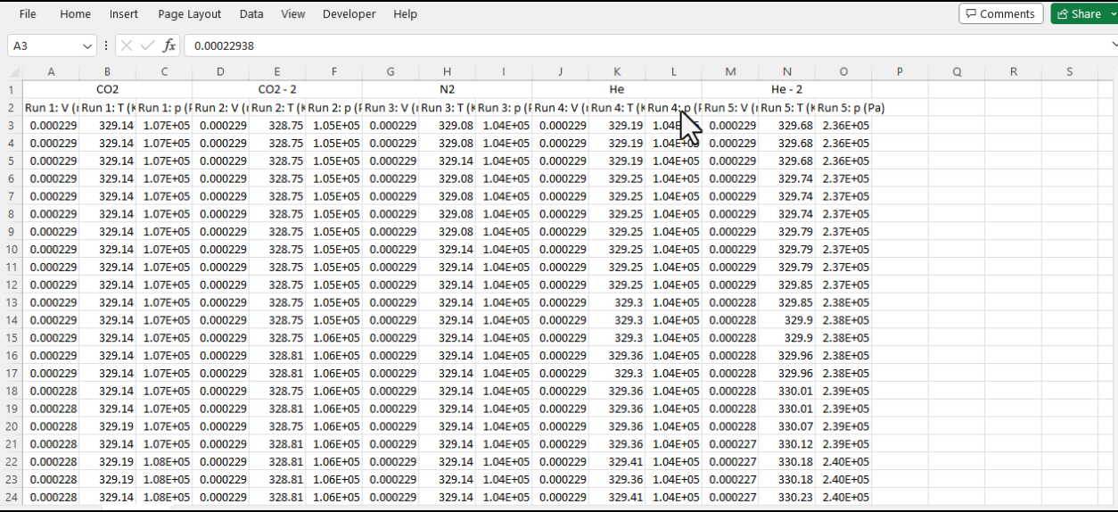Click the 'CO2 - 2' header cell
The height and width of the screenshot is (512, 1118).
(x=277, y=90)
